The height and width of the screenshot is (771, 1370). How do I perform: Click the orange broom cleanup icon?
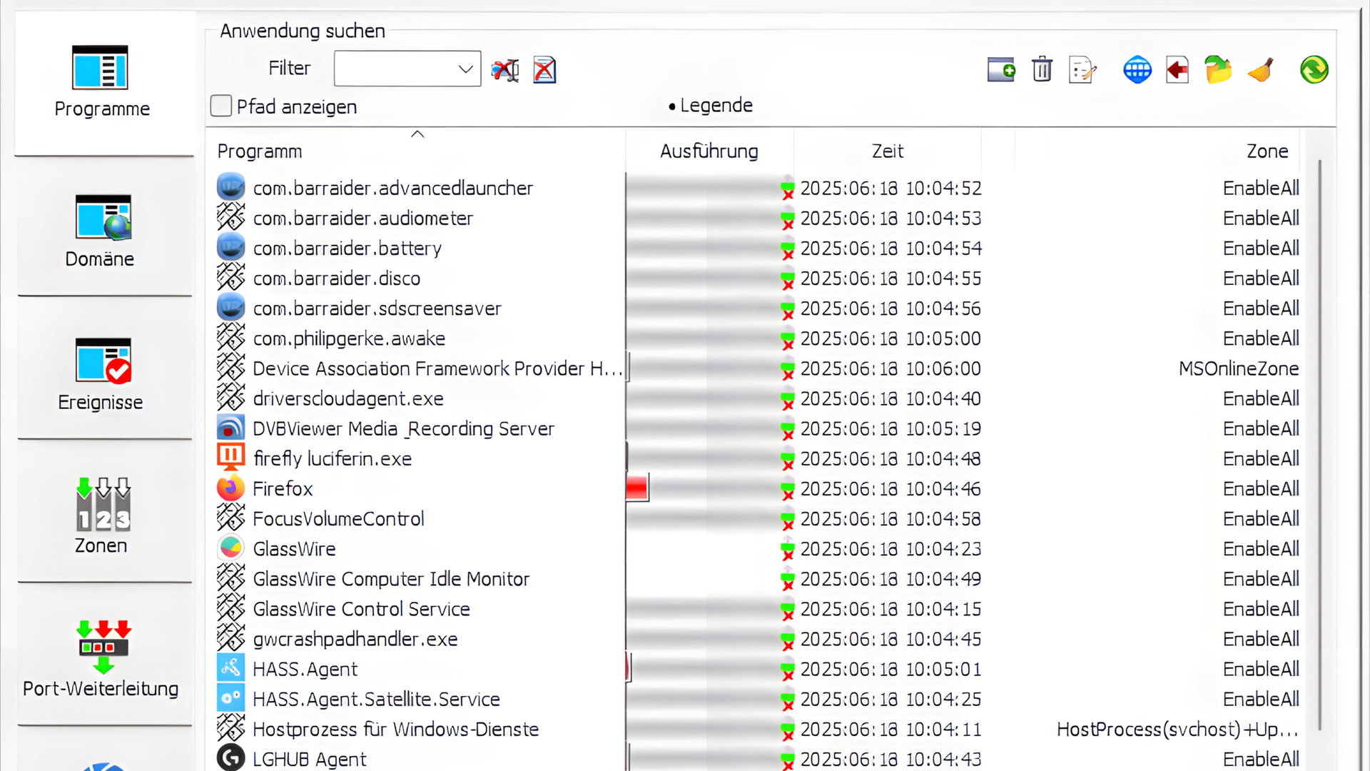1261,70
